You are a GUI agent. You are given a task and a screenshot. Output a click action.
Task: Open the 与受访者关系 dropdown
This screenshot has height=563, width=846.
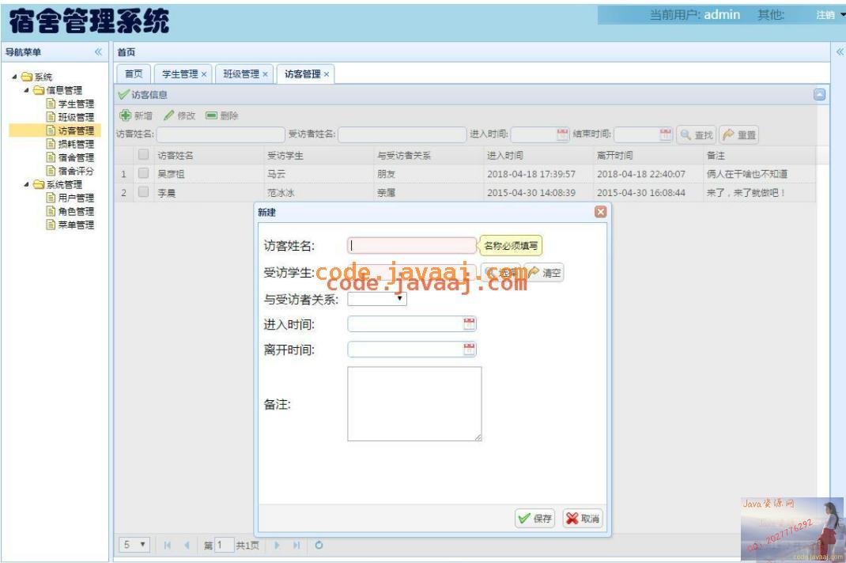(376, 299)
